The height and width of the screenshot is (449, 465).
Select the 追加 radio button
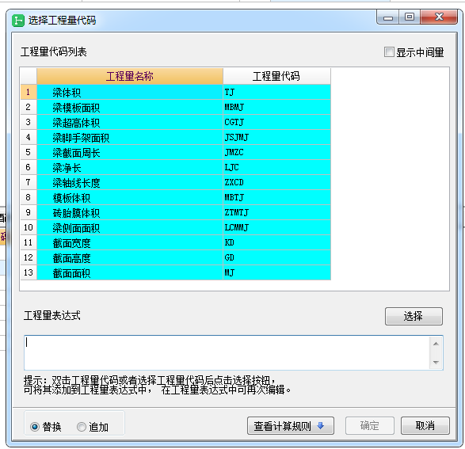coord(82,427)
